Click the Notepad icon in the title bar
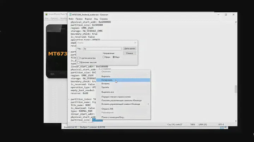The width and height of the screenshot is (254, 142). point(70,14)
